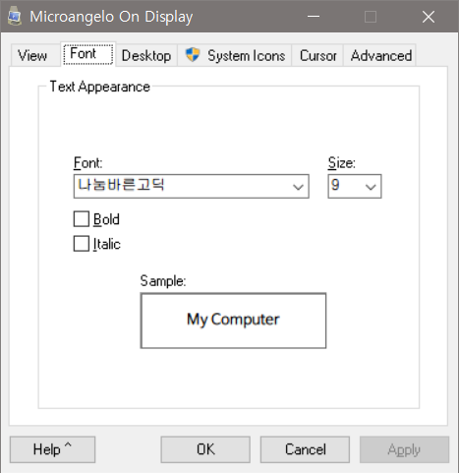Toggle the Italic checkbox
Image resolution: width=459 pixels, height=473 pixels.
(82, 244)
